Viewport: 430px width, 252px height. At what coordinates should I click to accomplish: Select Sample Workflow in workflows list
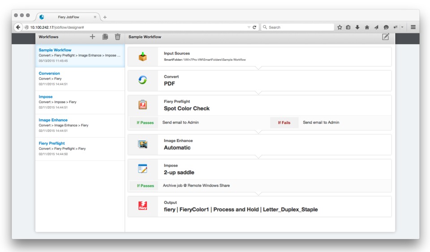click(80, 55)
